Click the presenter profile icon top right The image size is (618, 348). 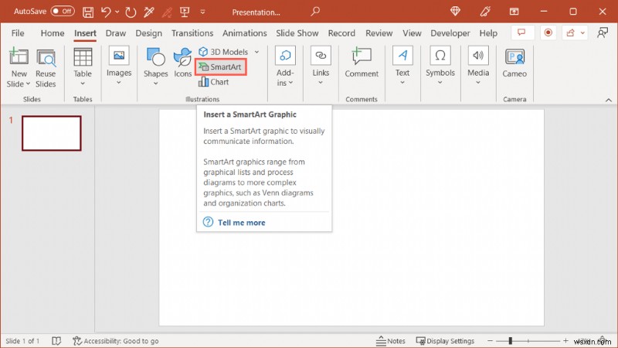coord(603,32)
